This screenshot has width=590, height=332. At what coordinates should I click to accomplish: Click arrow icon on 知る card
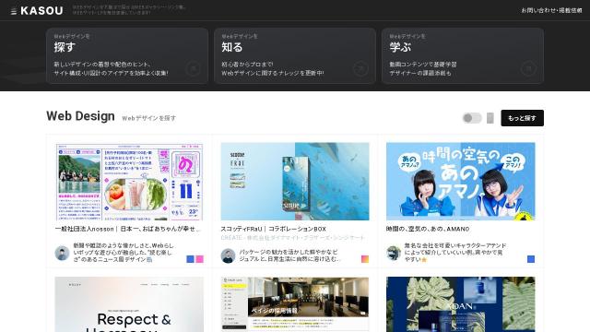[360, 69]
